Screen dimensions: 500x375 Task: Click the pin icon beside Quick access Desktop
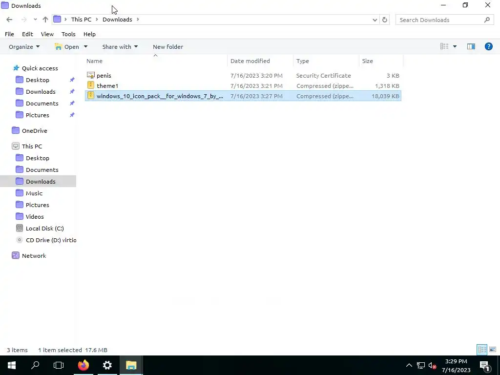pos(72,80)
